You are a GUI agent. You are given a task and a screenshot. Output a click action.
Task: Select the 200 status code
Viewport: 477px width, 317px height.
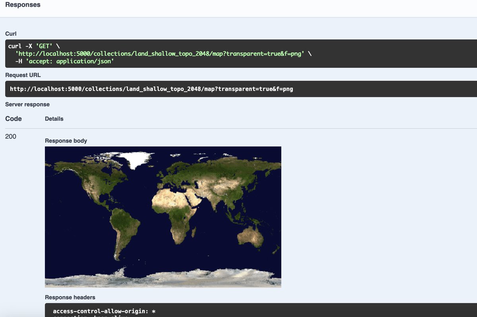10,136
